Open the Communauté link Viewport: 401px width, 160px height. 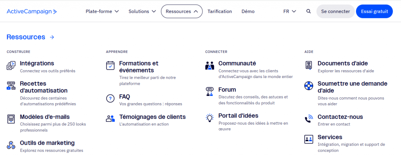237,63
